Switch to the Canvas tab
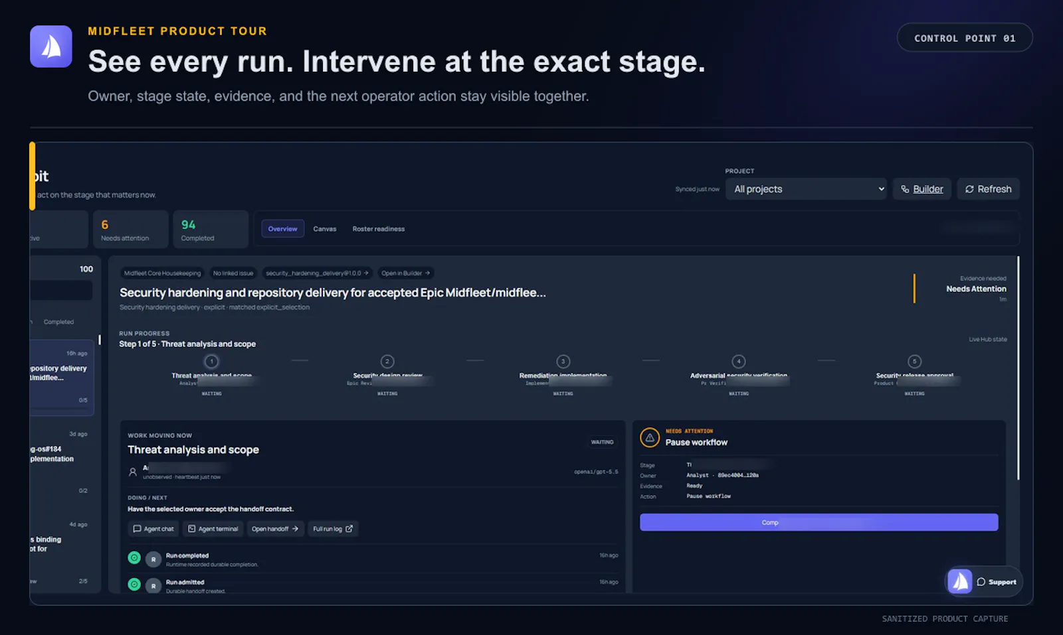 (x=325, y=229)
